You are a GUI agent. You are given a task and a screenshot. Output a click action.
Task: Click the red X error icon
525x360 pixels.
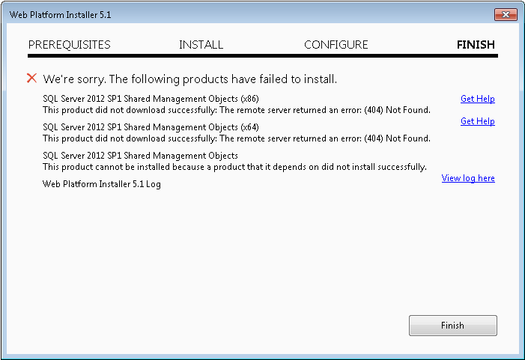pyautogui.click(x=31, y=79)
